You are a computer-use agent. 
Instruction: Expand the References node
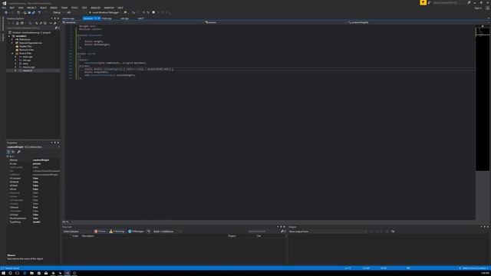click(12, 39)
